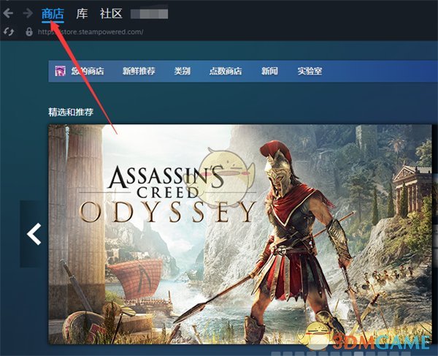This screenshot has width=438, height=356.
Task: Expand the 类别 categories menu
Action: 182,71
